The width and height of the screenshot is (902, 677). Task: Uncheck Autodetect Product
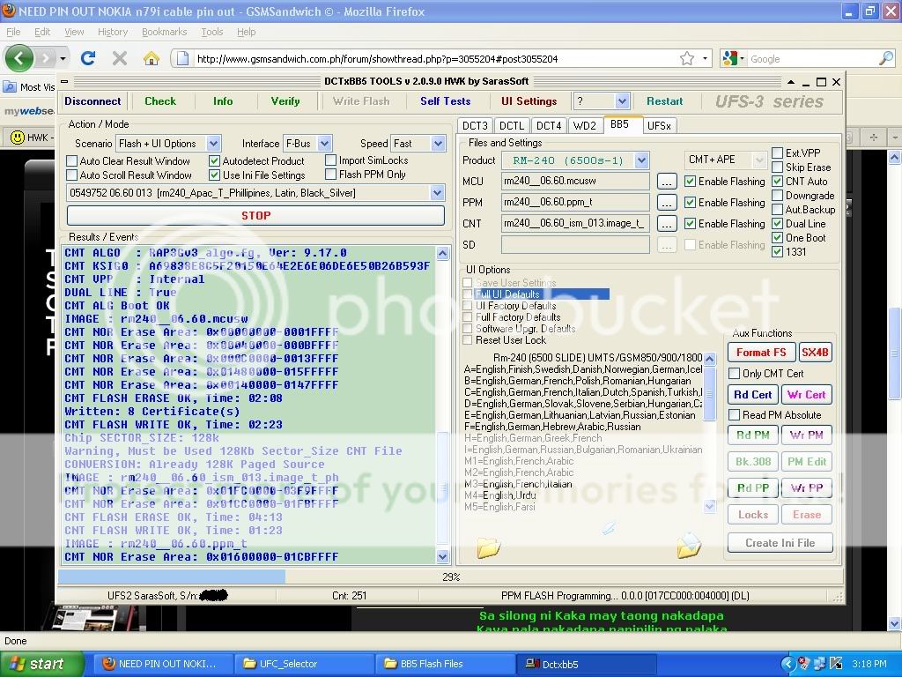pos(215,161)
